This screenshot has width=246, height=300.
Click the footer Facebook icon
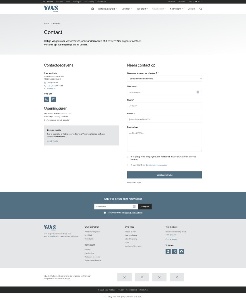pyautogui.click(x=181, y=251)
